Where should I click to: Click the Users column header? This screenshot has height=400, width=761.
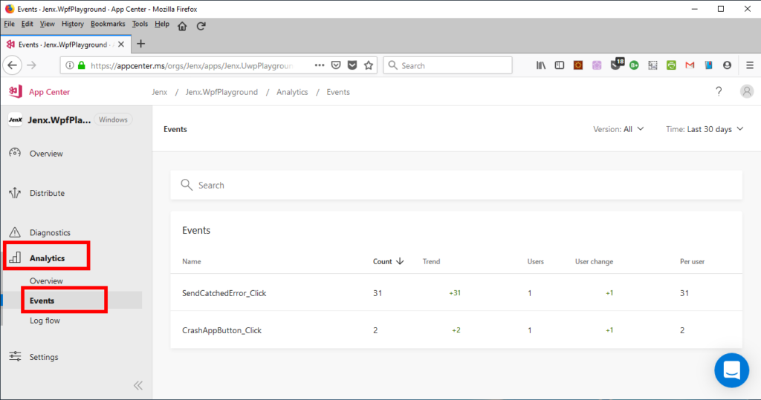[x=535, y=261]
